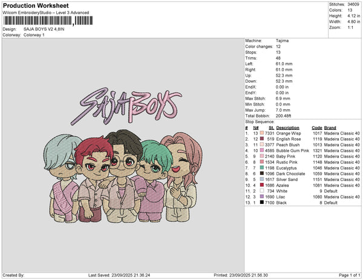
Task: Select the White thread swatch
Action: [x=262, y=191]
